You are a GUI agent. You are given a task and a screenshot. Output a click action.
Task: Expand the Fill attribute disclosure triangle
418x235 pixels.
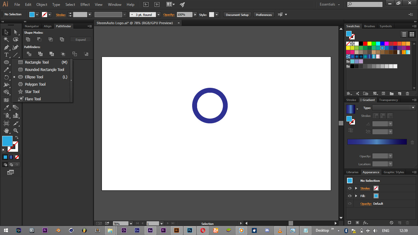pyautogui.click(x=356, y=196)
